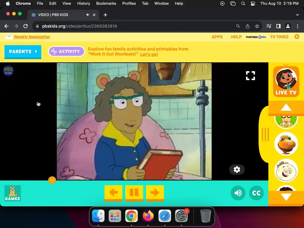Mute tab via speaker icon
The image size is (304, 228).
pyautogui.click(x=88, y=15)
